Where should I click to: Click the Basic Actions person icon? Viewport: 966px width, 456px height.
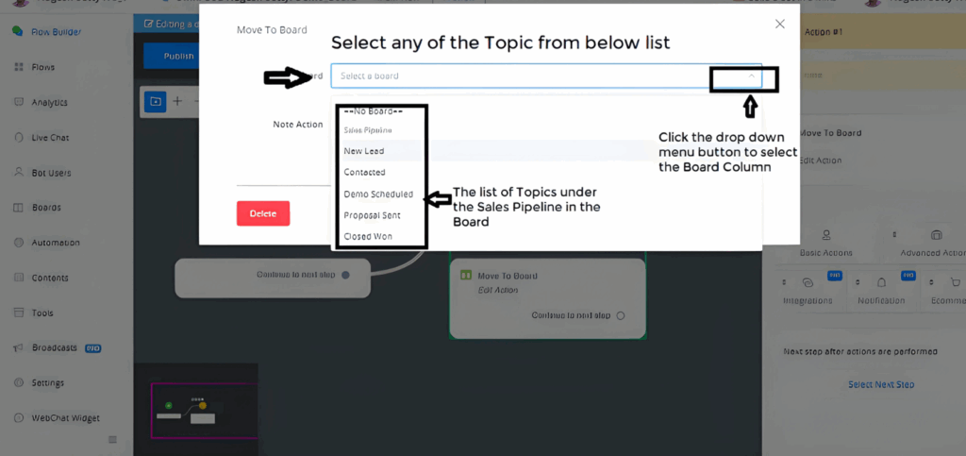[826, 235]
